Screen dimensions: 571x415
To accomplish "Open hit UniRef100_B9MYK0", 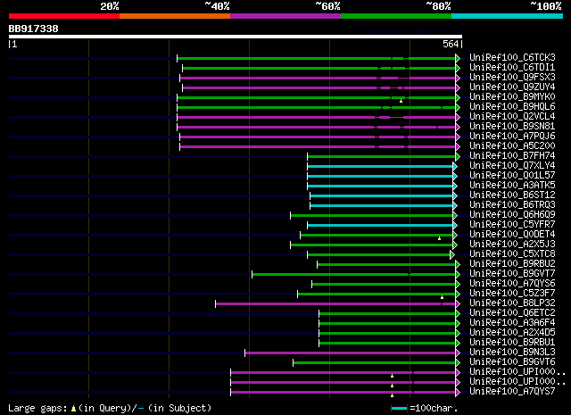I will click(x=512, y=97).
